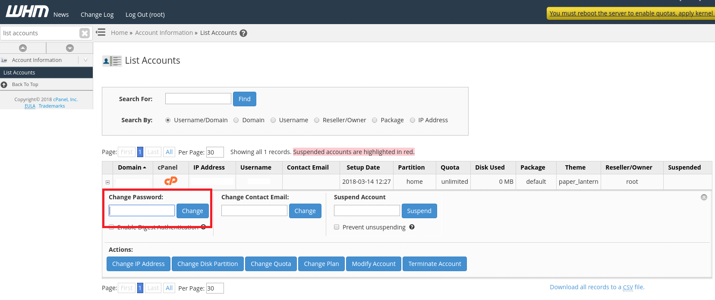Select List Accounts in sidebar
This screenshot has height=300, width=715.
(47, 73)
